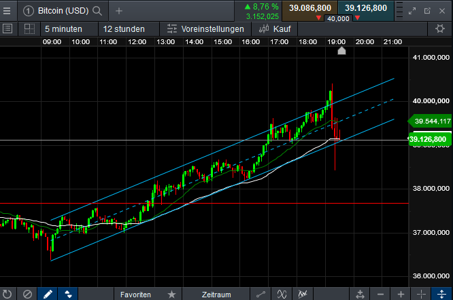This screenshot has width=453, height=300.
Task: Click the buy price 39.126,800
Action: pos(365,8)
